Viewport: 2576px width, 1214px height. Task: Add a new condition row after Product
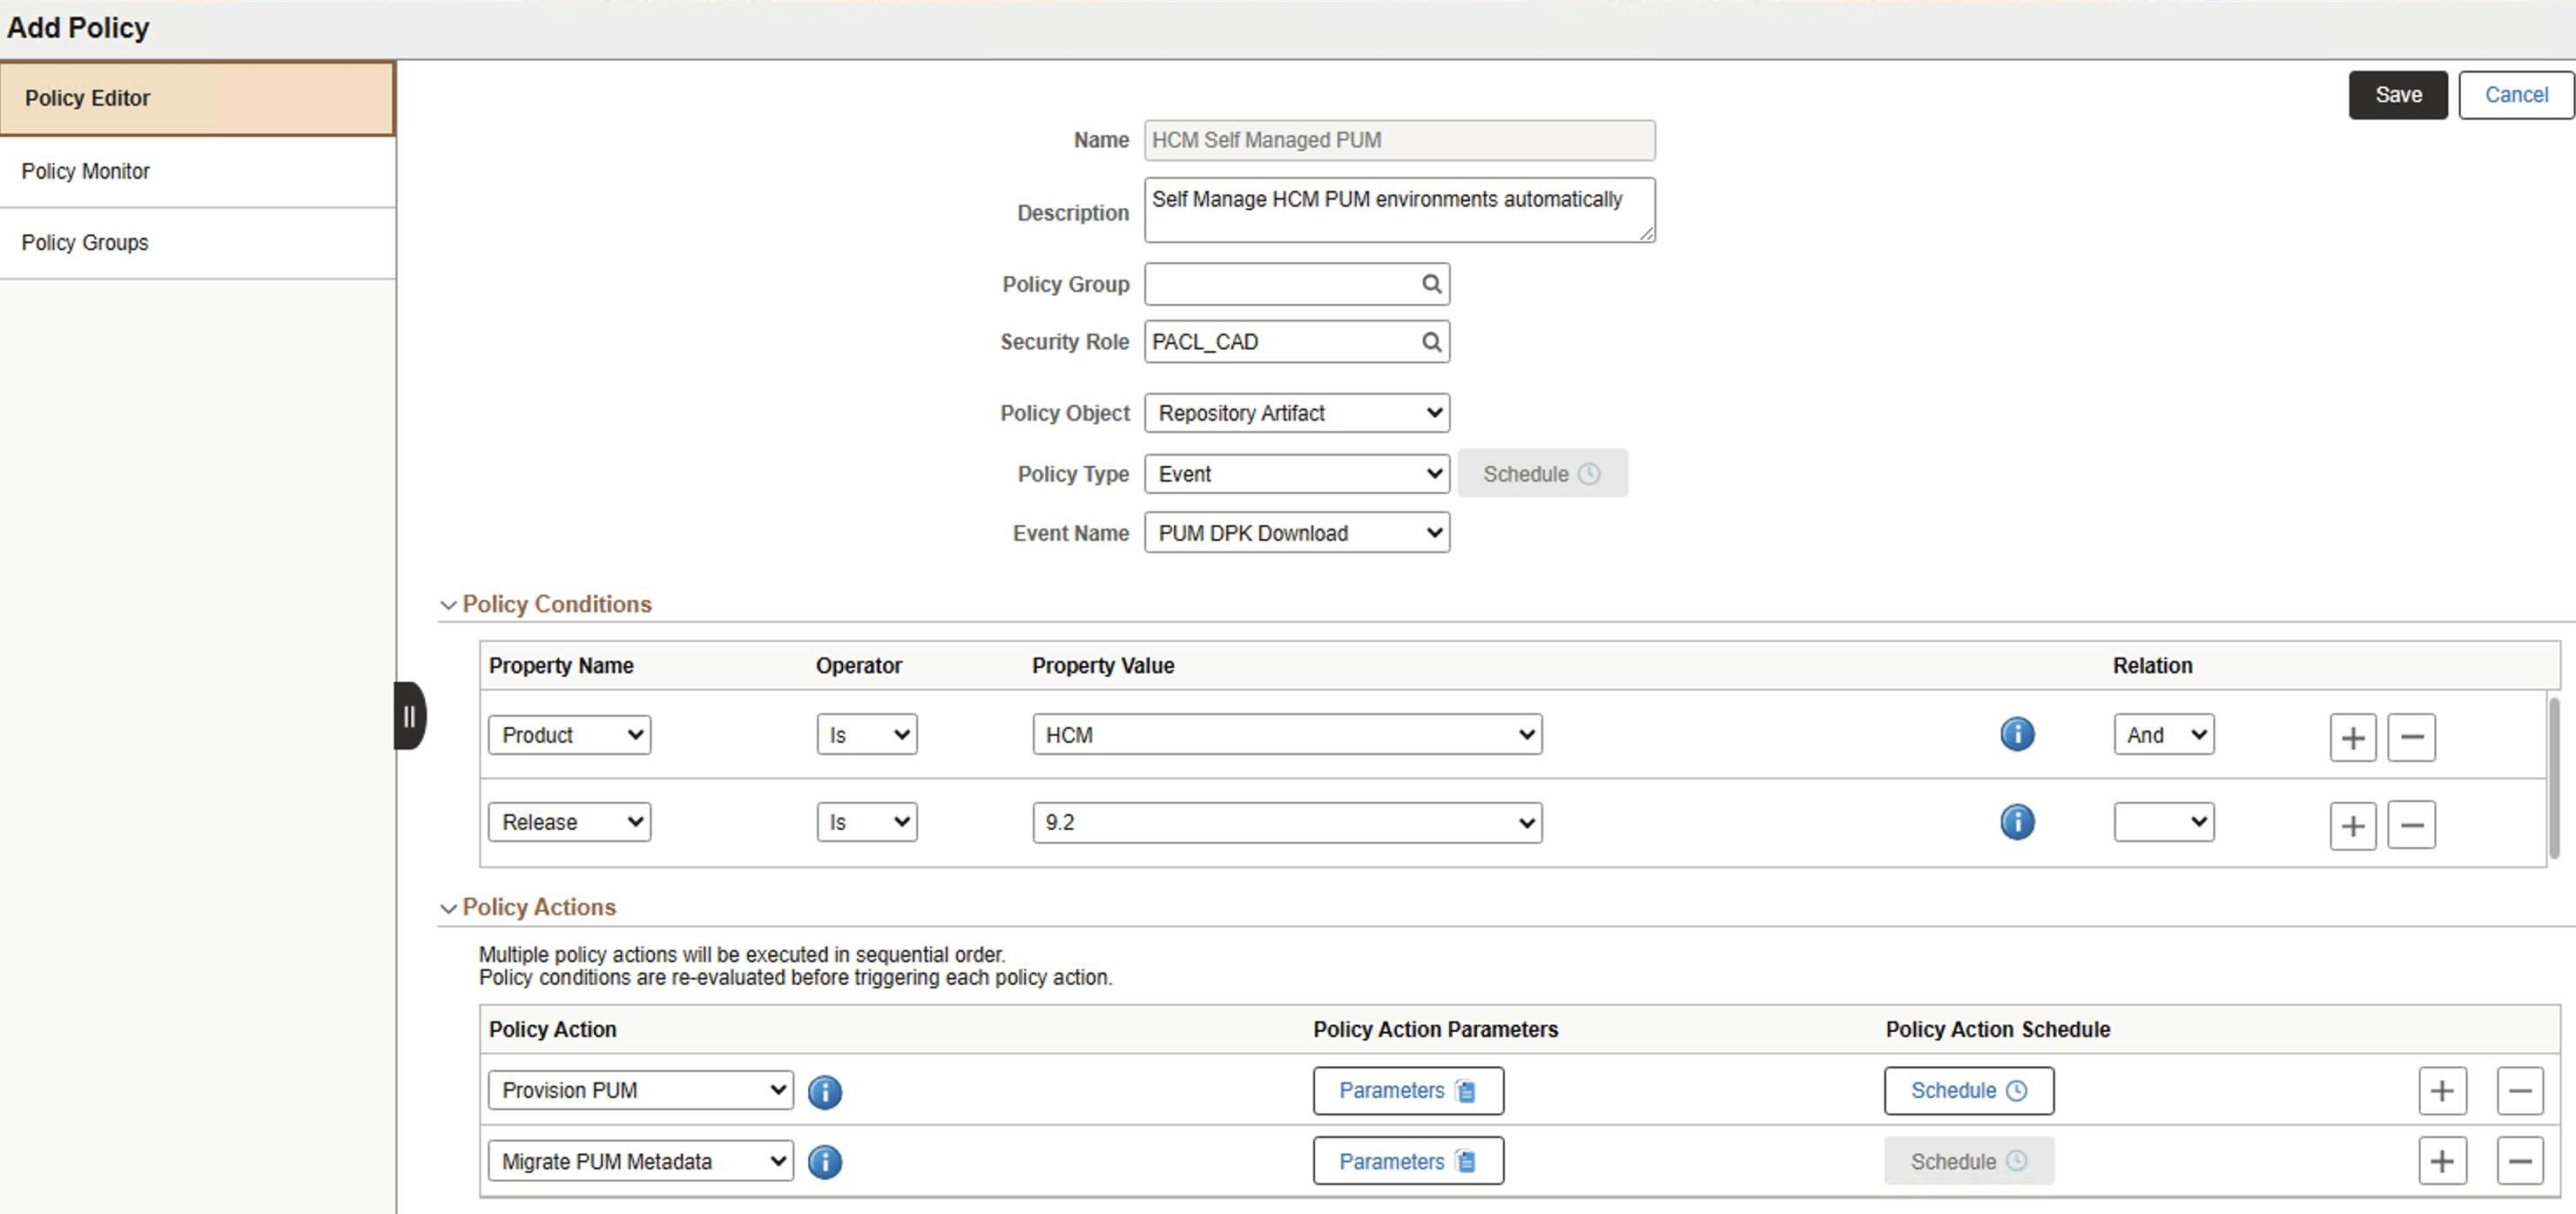(2352, 737)
